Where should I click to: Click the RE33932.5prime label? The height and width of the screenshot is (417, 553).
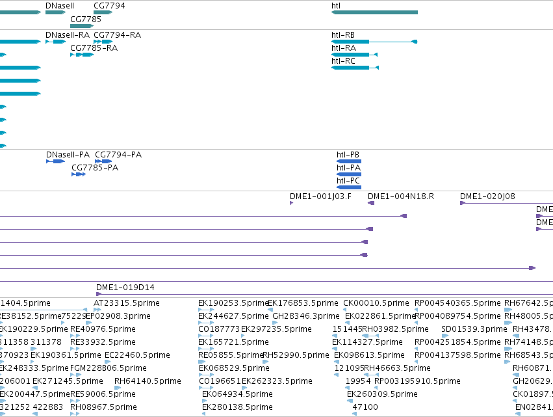[103, 342]
